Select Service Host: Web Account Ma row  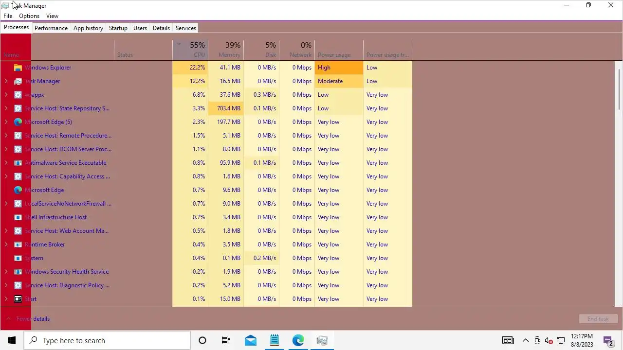pos(206,231)
